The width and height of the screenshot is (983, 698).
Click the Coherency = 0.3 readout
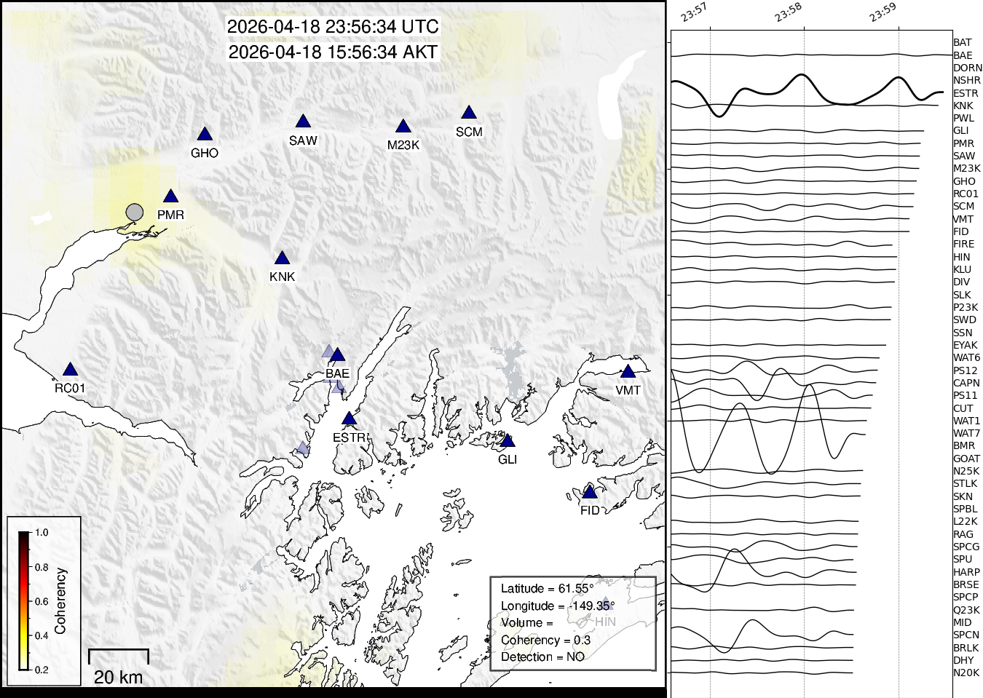pyautogui.click(x=545, y=641)
